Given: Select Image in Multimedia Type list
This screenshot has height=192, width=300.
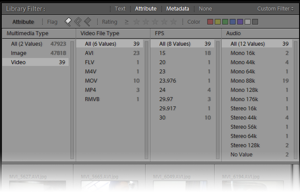Looking at the screenshot, I should point(18,53).
